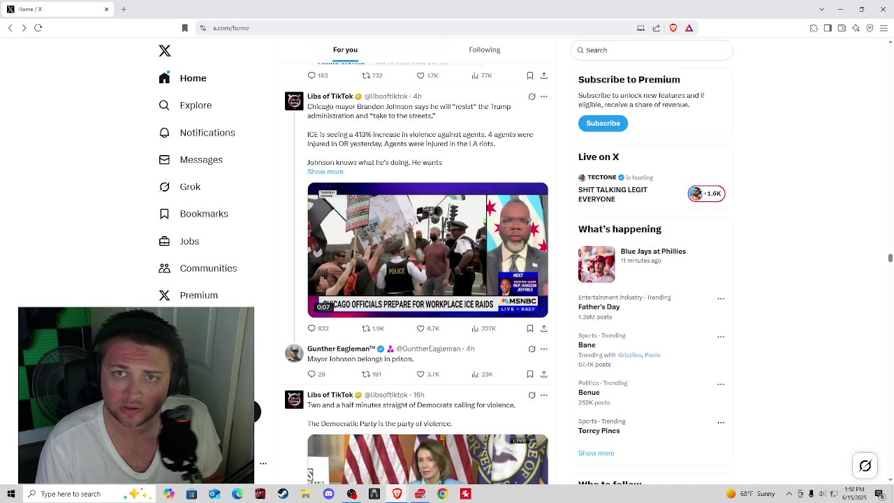Image resolution: width=894 pixels, height=503 pixels.
Task: Repost Gunther Eagleman post (191)
Action: click(372, 374)
